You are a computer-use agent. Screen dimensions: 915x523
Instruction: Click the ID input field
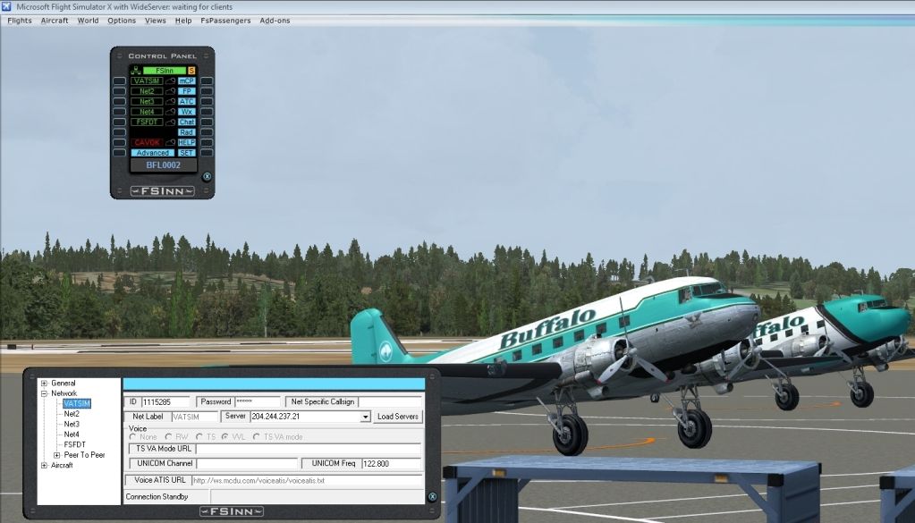point(165,401)
